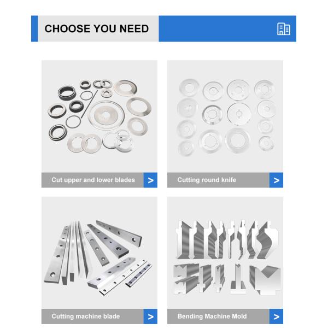Select the Cut upper and lower blades label
The width and height of the screenshot is (328, 328).
tap(93, 180)
